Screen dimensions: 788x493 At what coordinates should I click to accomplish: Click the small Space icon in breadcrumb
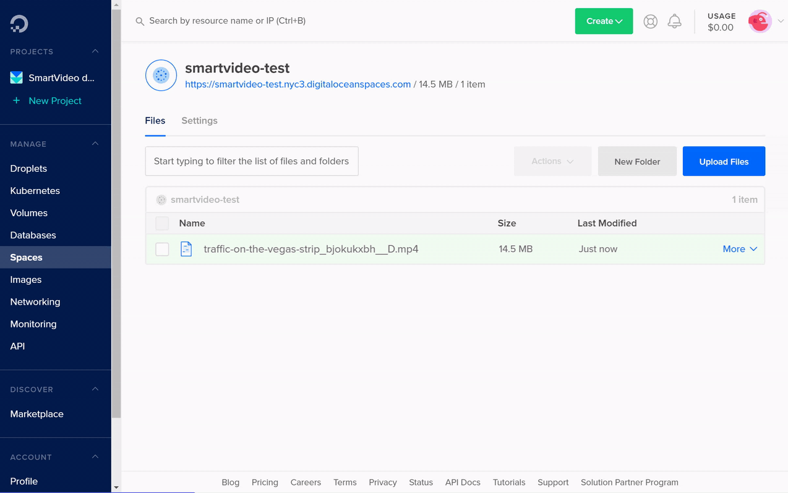(x=161, y=200)
